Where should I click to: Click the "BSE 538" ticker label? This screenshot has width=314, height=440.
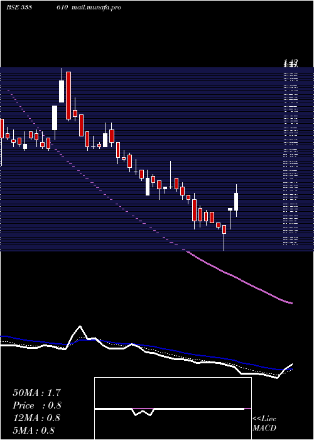point(18,8)
